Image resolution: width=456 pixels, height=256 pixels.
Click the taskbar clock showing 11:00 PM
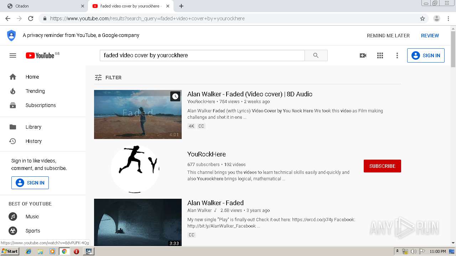438,251
